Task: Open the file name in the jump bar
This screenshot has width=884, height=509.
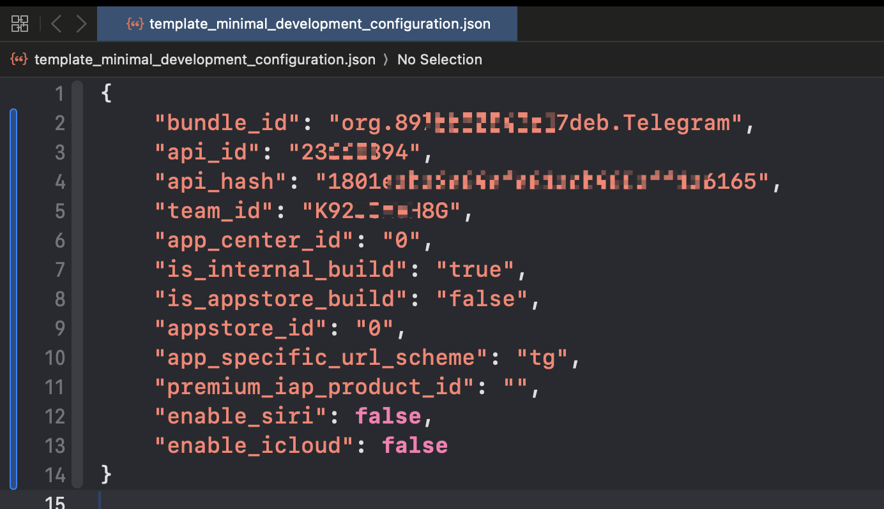Action: click(x=205, y=60)
